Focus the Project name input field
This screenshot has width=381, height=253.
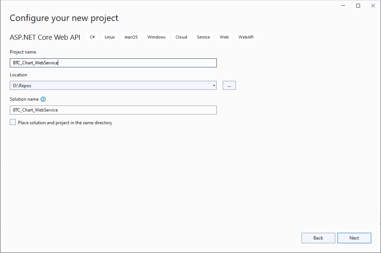point(113,63)
